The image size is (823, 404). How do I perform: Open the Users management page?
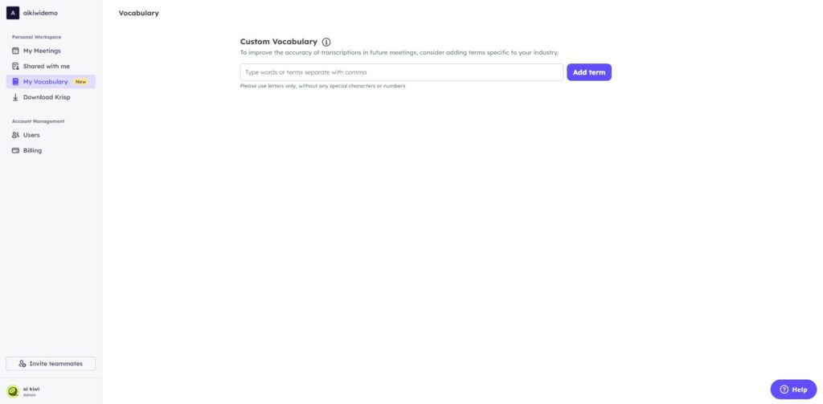pyautogui.click(x=51, y=135)
